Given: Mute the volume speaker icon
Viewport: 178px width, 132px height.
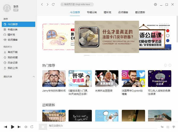Looking at the screenshot, I should click(26, 127).
